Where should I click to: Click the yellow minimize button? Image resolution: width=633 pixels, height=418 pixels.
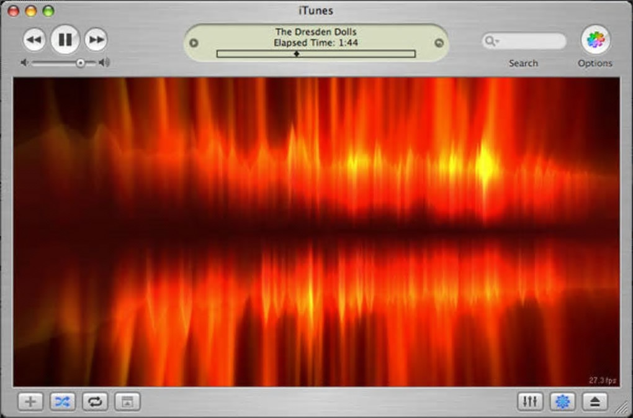pyautogui.click(x=31, y=11)
